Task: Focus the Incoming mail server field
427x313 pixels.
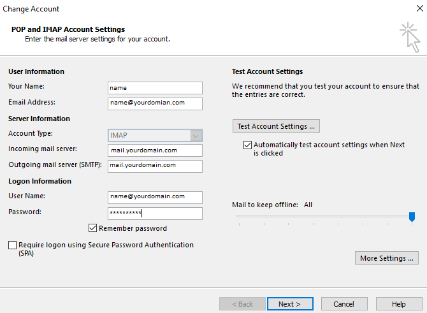Action: pos(155,150)
